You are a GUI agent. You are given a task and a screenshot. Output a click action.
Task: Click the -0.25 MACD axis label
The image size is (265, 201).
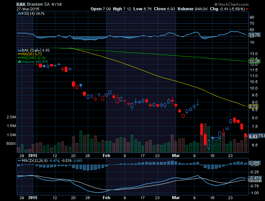254,172
